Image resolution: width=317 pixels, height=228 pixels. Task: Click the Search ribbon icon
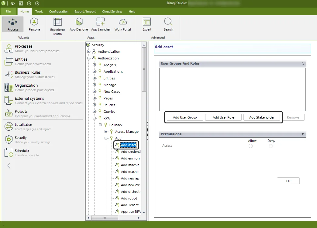coord(168,24)
